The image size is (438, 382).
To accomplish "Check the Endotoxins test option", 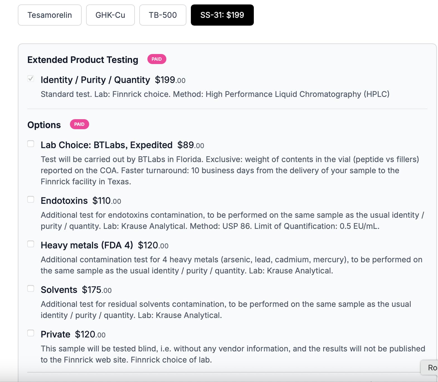I will tap(31, 200).
